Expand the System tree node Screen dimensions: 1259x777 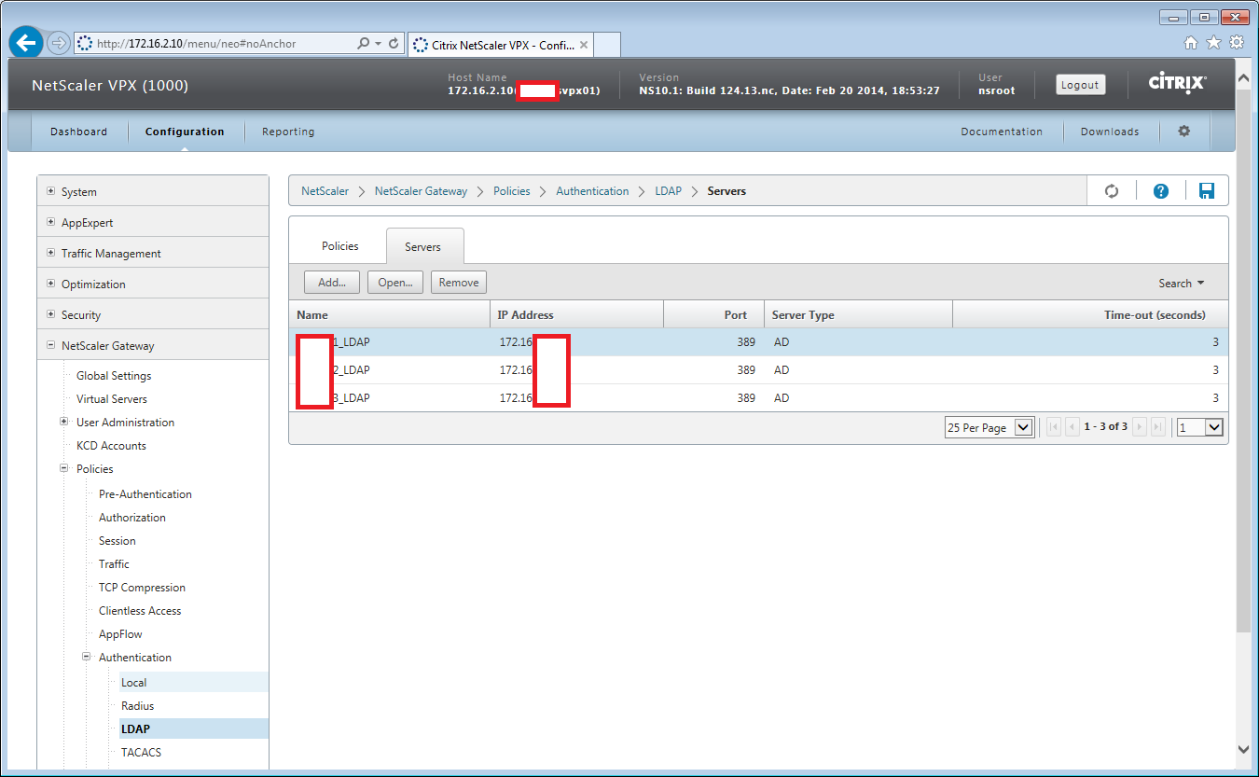click(x=51, y=191)
